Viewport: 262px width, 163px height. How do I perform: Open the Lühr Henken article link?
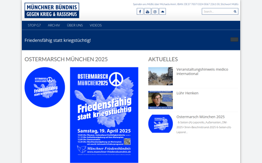(x=187, y=93)
